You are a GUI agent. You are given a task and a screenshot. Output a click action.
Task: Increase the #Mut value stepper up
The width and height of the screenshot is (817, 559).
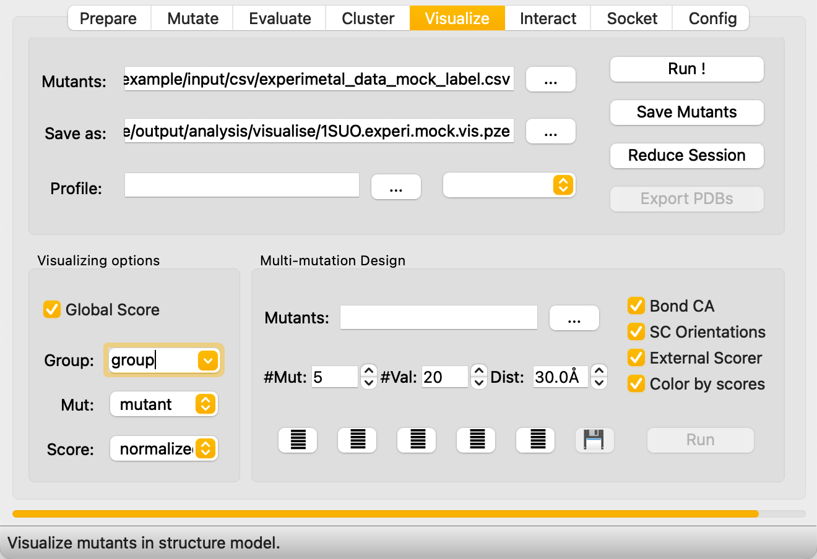click(368, 371)
